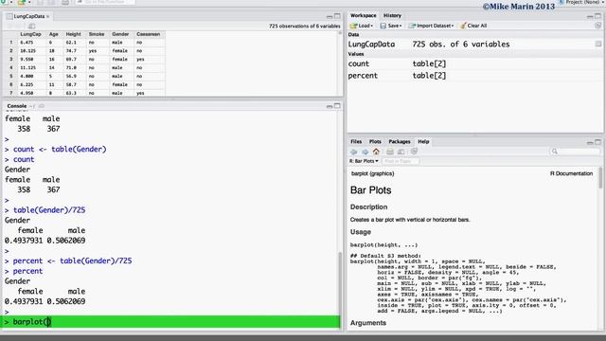Open LungCapData grid view icon in Workspace

tap(598, 45)
